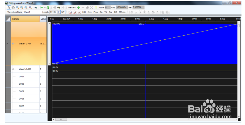The image size is (245, 125).
Task: Click the Waveform Name field Wave1
Action: pos(32,12)
